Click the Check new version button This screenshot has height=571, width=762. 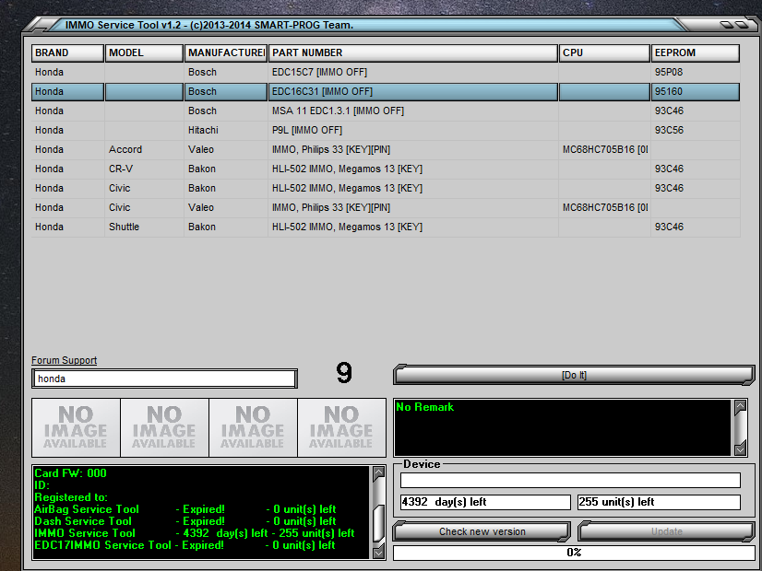(482, 531)
